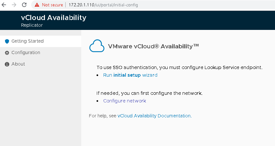275x146 pixels.
Task: Reload the page using the refresh icon
Action: point(24,5)
